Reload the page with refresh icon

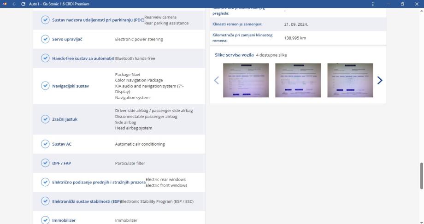tap(23, 4)
